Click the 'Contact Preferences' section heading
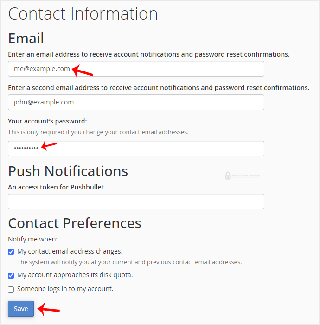This screenshot has height=325, width=320. pos(75,223)
